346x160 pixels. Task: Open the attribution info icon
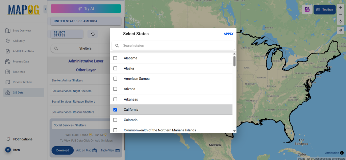pos(342,153)
